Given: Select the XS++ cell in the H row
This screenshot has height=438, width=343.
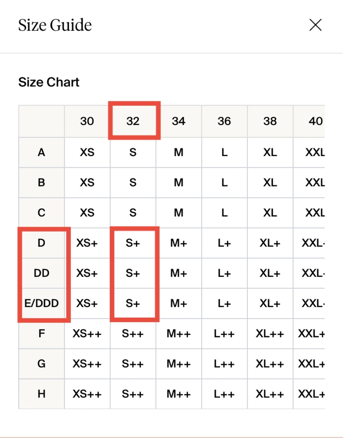Looking at the screenshot, I should pos(87,394).
